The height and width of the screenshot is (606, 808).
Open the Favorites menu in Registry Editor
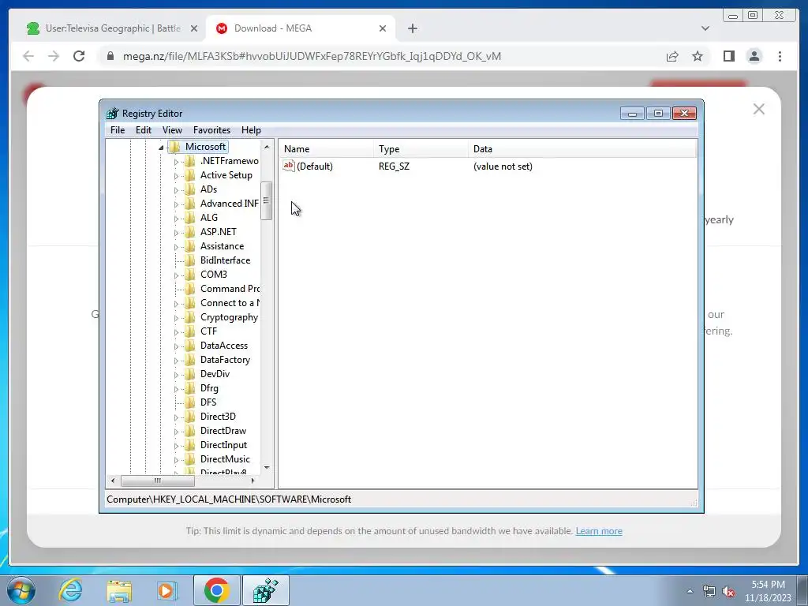211,130
